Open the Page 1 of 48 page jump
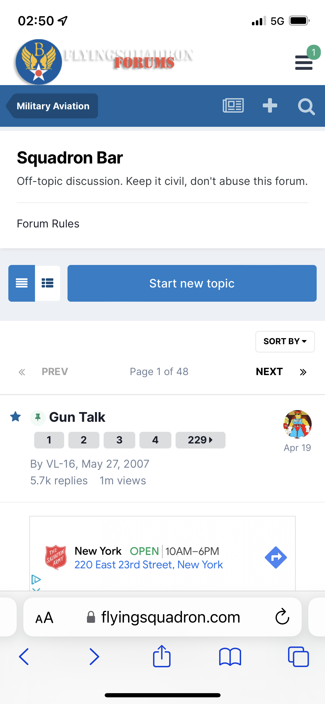 coord(159,371)
